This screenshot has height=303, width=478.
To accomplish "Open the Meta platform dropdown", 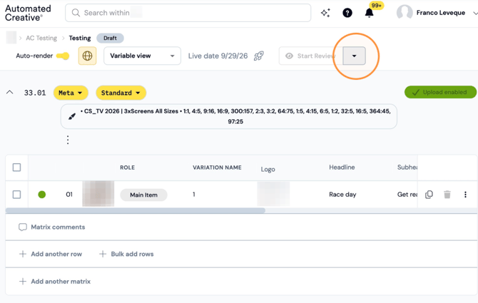I will (71, 93).
